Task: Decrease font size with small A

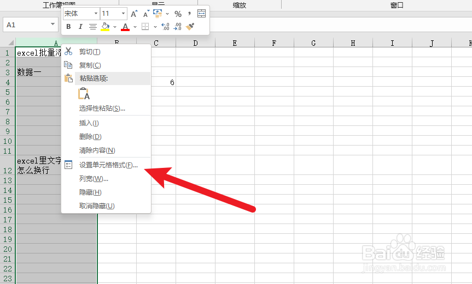Action: click(146, 14)
